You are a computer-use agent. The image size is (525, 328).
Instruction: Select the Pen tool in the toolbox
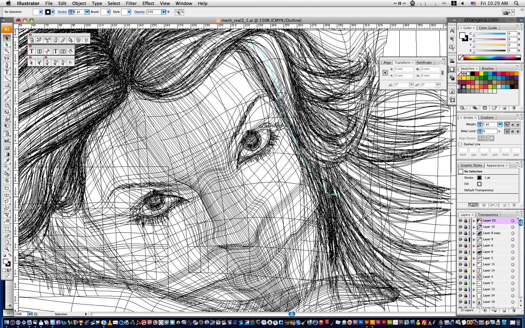pos(7,65)
